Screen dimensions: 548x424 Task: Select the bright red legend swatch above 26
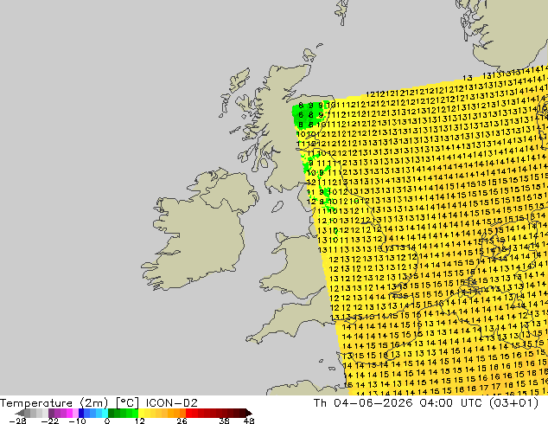pos(188,413)
